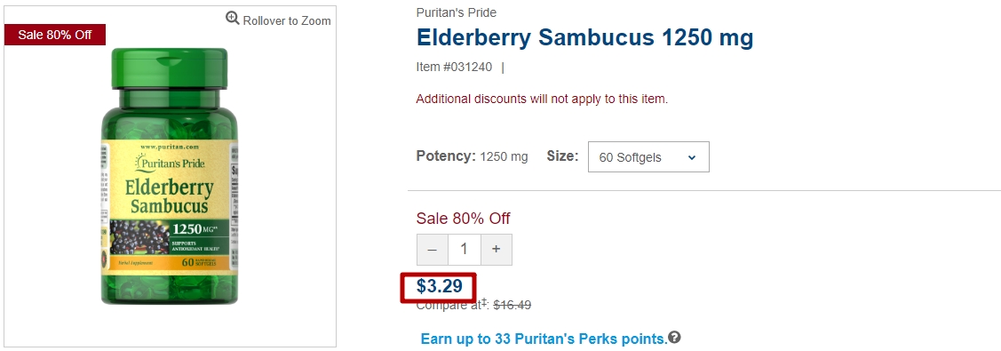Image resolution: width=1001 pixels, height=351 pixels.
Task: Click the quantity input field
Action: 465,250
